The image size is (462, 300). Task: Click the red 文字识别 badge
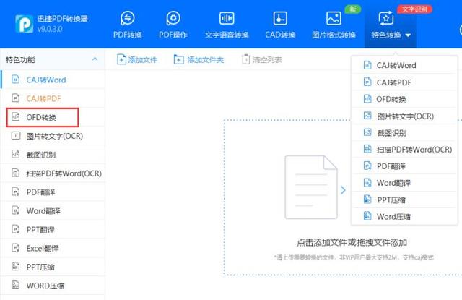click(x=414, y=9)
